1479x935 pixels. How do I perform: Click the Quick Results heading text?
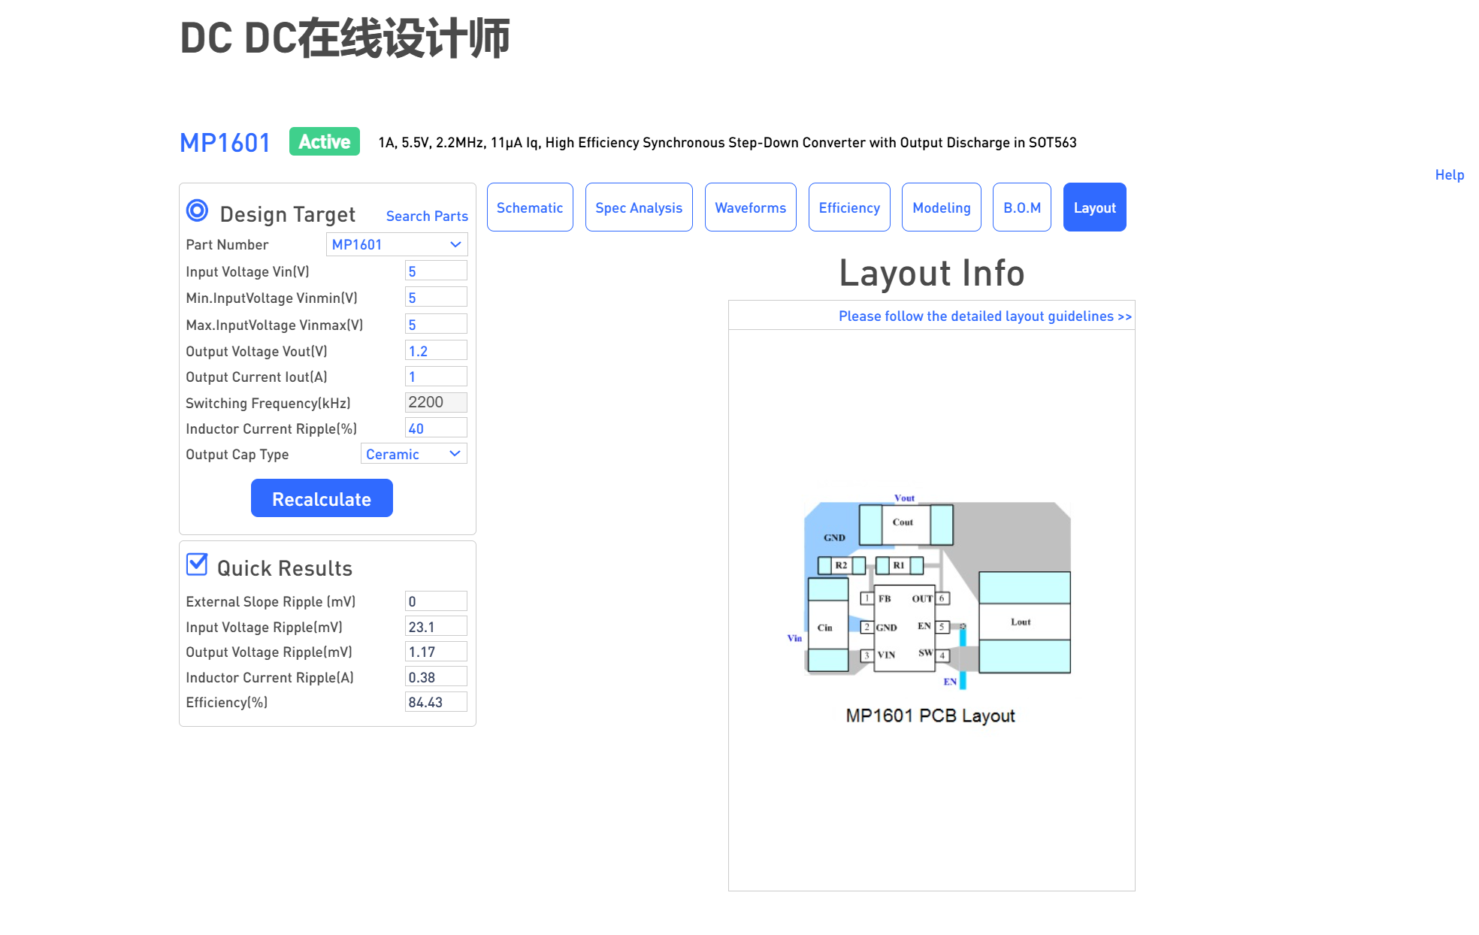(x=285, y=568)
